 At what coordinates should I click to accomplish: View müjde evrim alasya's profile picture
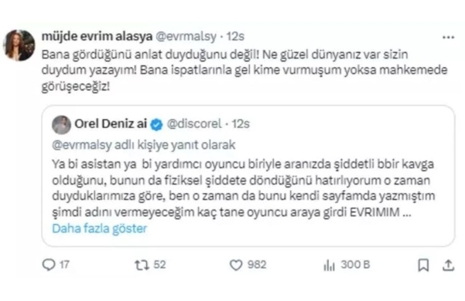click(21, 45)
